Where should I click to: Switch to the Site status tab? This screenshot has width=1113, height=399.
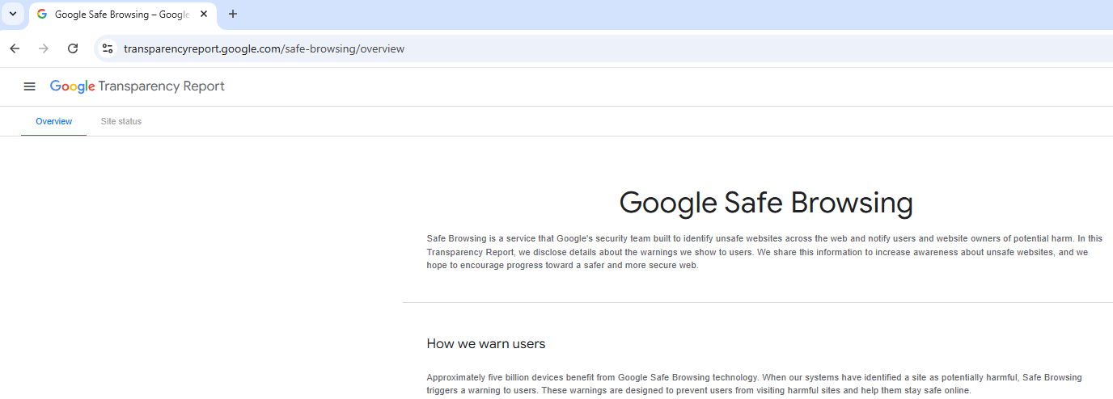121,121
